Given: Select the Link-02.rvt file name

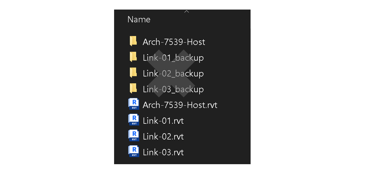Looking at the screenshot, I should [x=163, y=137].
